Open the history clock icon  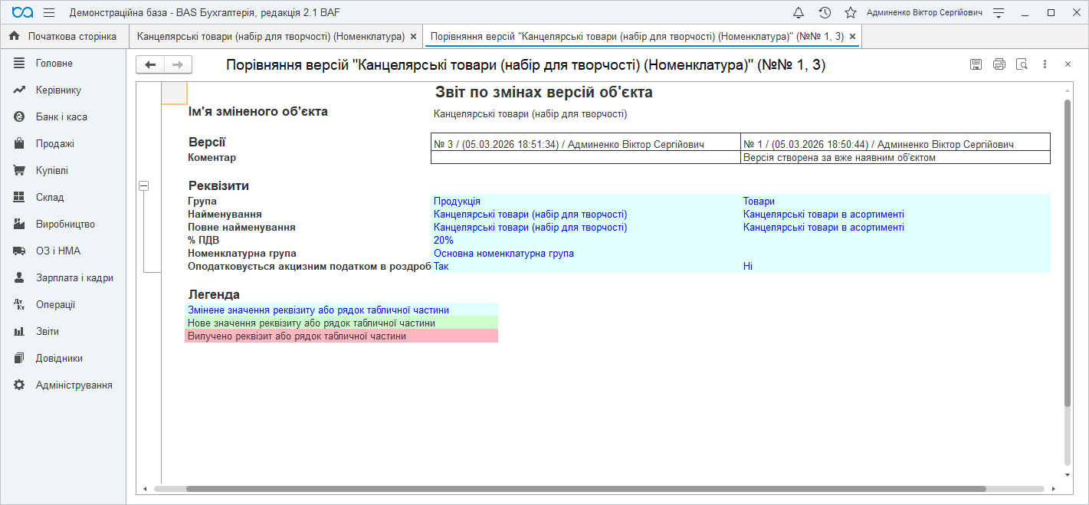[825, 13]
